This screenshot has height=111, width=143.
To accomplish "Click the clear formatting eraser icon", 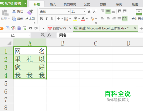I will (x=92, y=19).
